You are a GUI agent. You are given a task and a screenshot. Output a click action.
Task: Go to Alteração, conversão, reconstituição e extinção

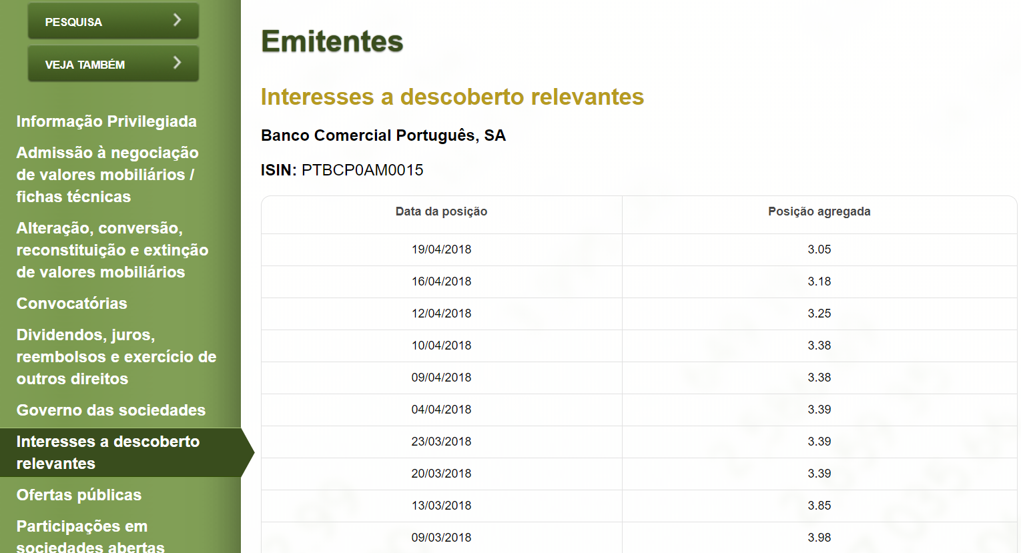[x=112, y=250]
